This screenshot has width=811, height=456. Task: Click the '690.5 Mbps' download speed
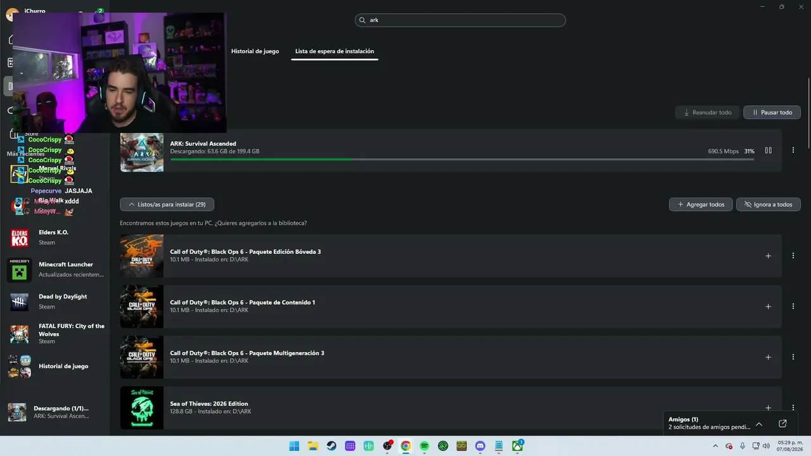point(724,151)
